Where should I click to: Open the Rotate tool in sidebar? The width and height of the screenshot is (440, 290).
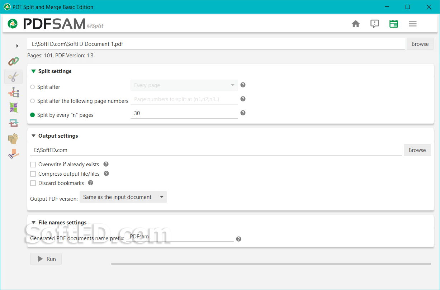pos(13,123)
